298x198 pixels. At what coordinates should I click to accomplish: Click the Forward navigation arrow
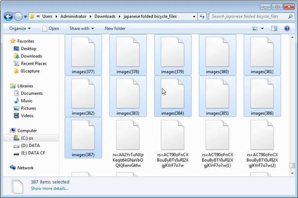coord(18,17)
